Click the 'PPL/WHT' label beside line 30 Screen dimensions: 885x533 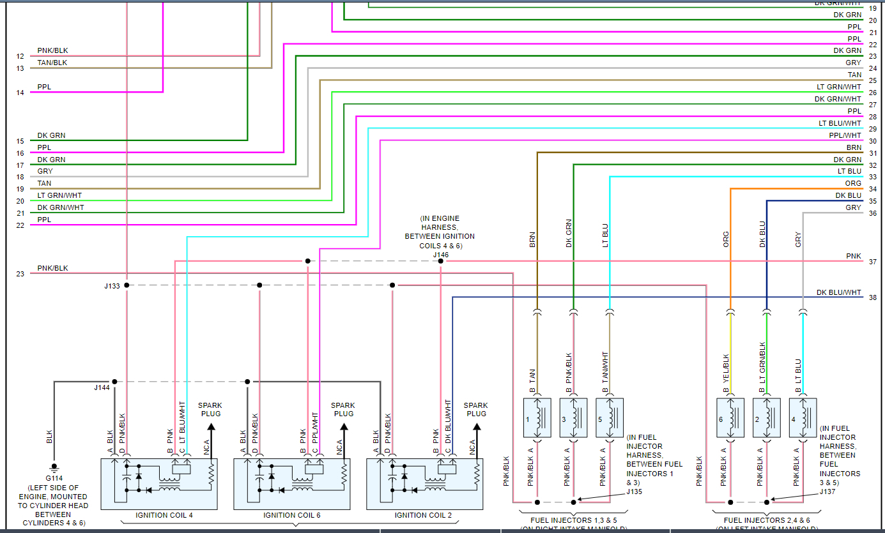(845, 135)
